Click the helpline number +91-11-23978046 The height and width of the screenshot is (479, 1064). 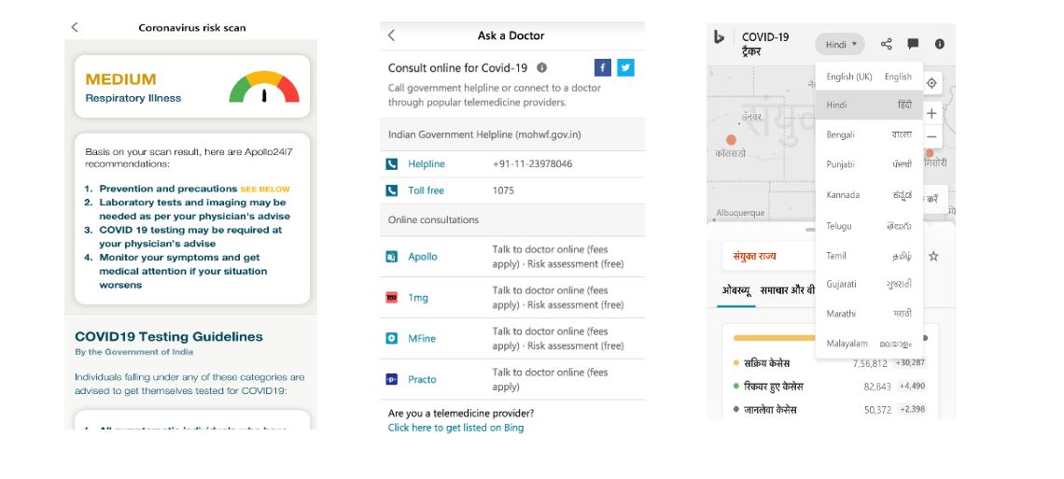(532, 164)
